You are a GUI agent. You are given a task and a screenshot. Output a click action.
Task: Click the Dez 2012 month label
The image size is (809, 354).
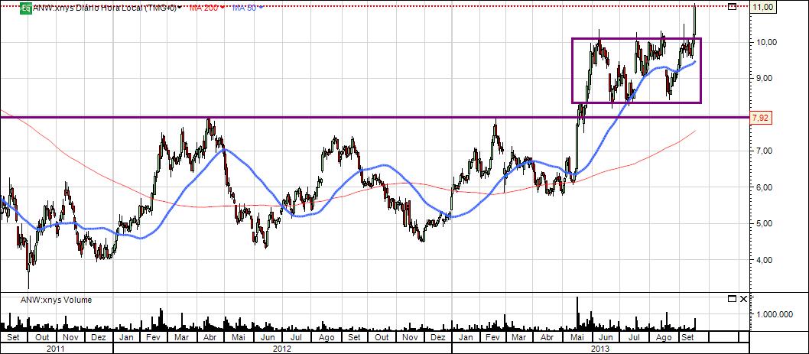(x=437, y=337)
